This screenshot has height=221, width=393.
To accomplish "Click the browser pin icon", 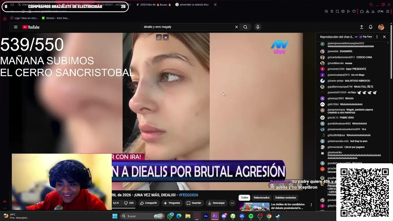I will click(332, 11).
